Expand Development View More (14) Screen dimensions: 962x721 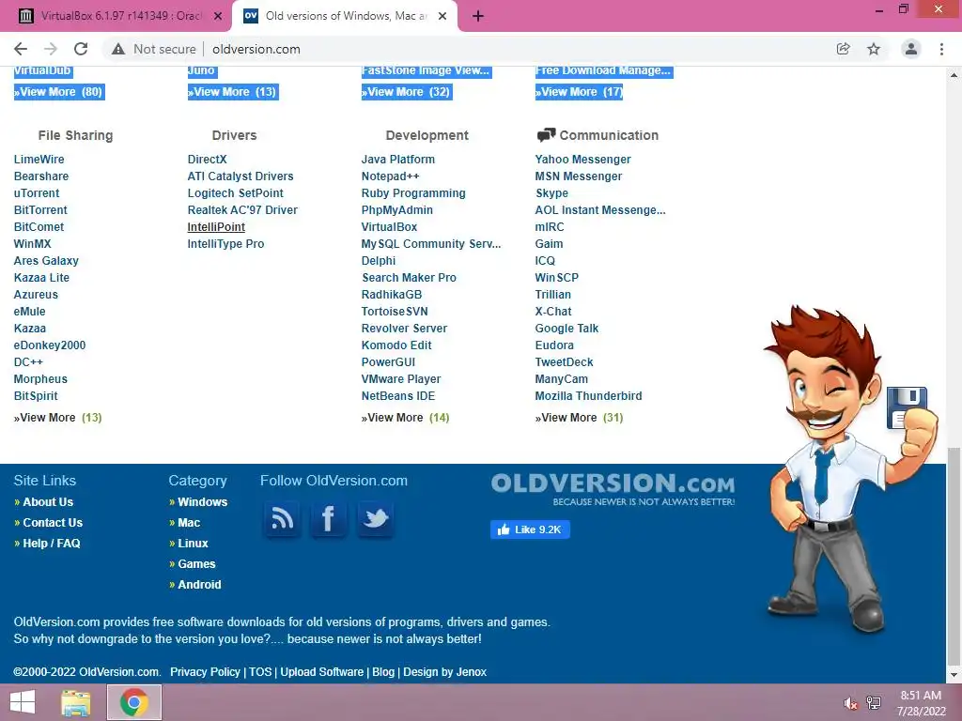[405, 418]
